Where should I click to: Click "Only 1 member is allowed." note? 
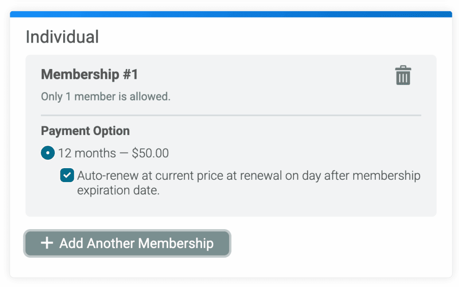coord(106,96)
